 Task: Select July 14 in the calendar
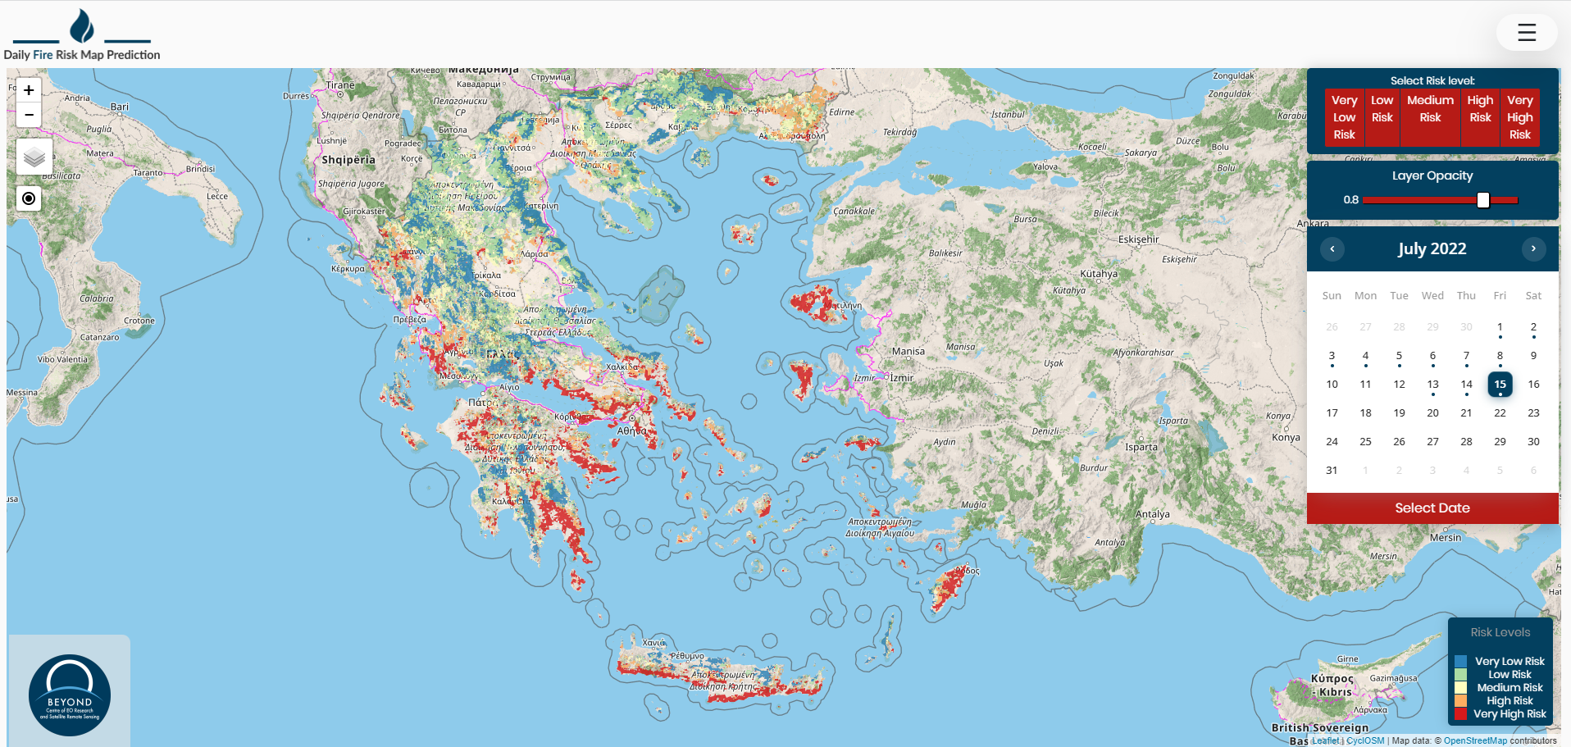1466,385
